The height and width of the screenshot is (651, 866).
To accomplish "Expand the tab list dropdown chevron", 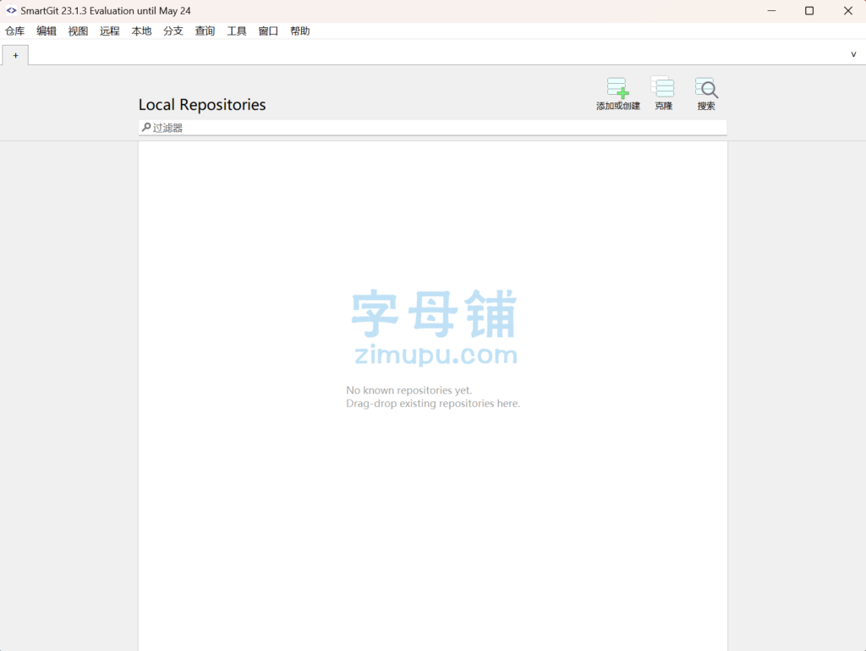I will (853, 54).
